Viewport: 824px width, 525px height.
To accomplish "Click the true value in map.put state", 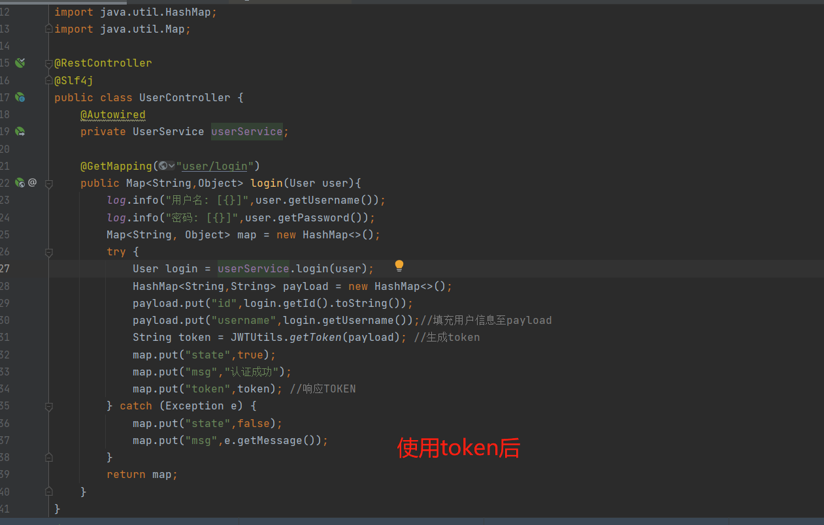I will (250, 355).
